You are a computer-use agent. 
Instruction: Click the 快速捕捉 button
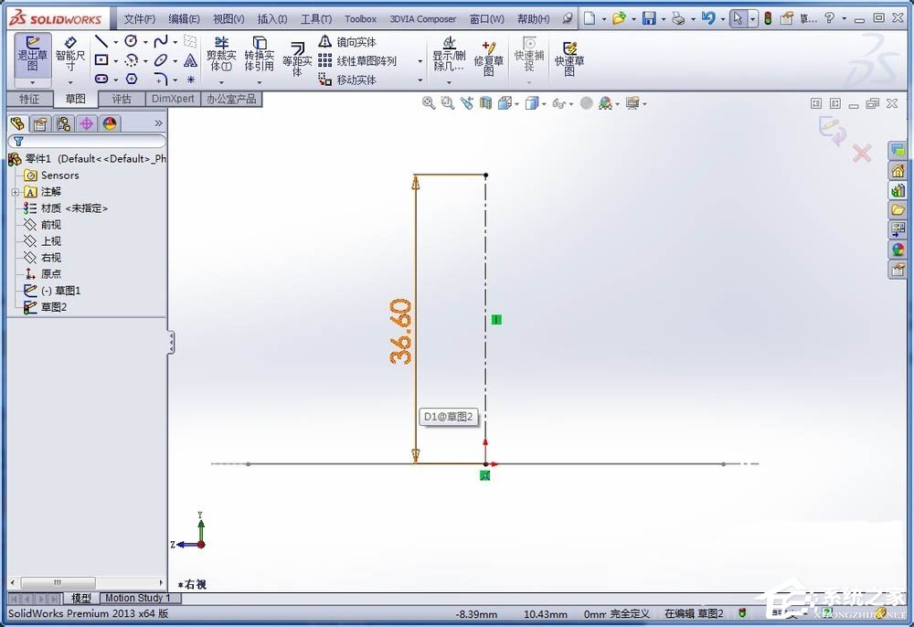528,55
